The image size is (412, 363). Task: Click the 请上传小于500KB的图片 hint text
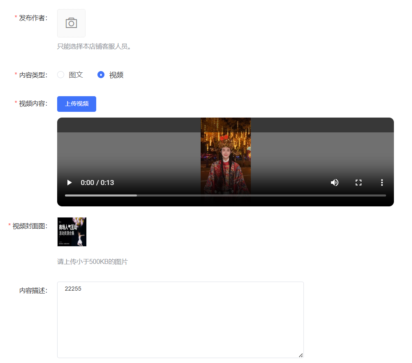click(x=93, y=262)
